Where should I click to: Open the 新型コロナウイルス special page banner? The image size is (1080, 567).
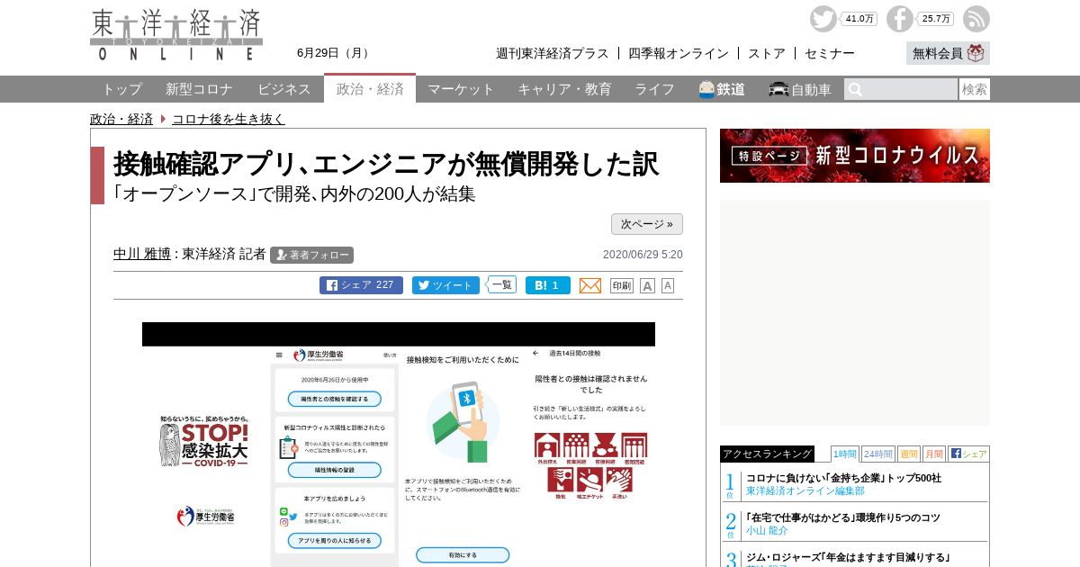pyautogui.click(x=855, y=156)
